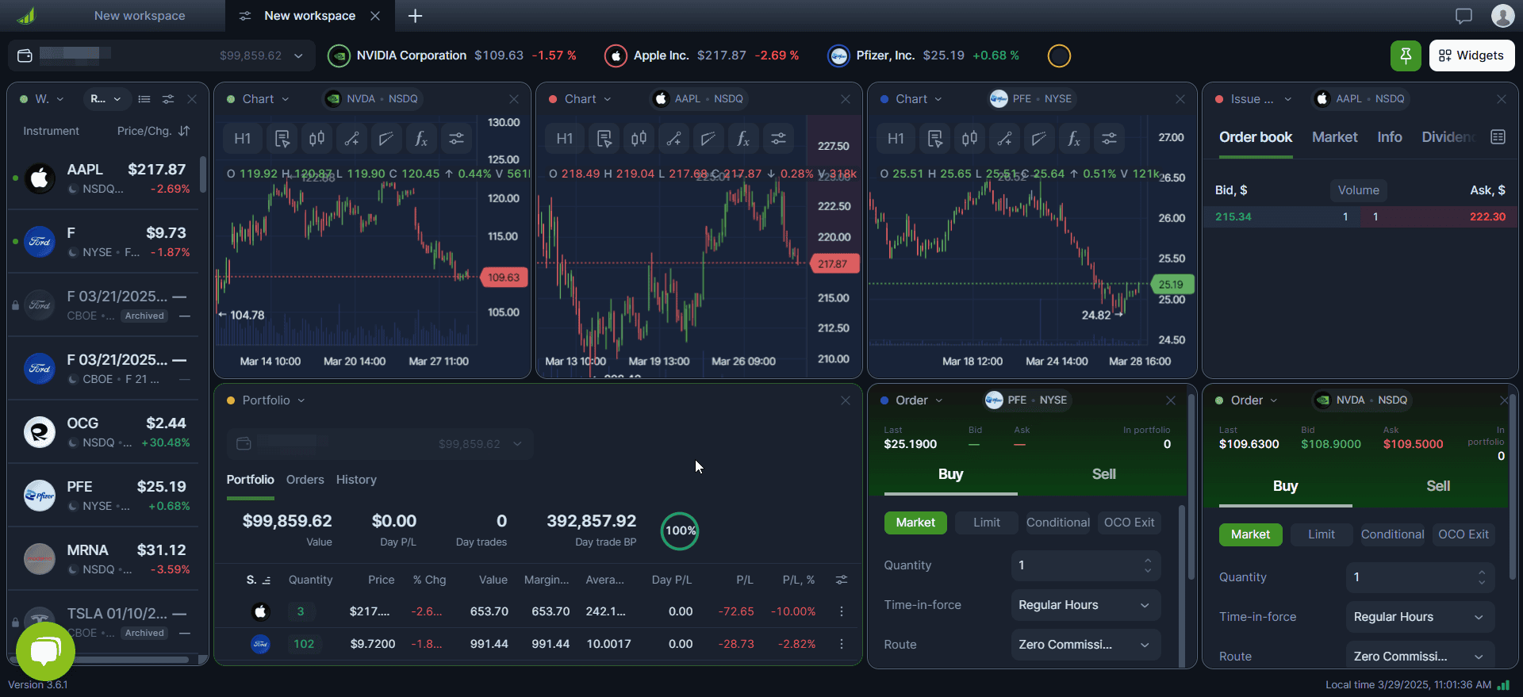Open chat messages icon in top bar
This screenshot has height=697, width=1523.
click(1464, 16)
